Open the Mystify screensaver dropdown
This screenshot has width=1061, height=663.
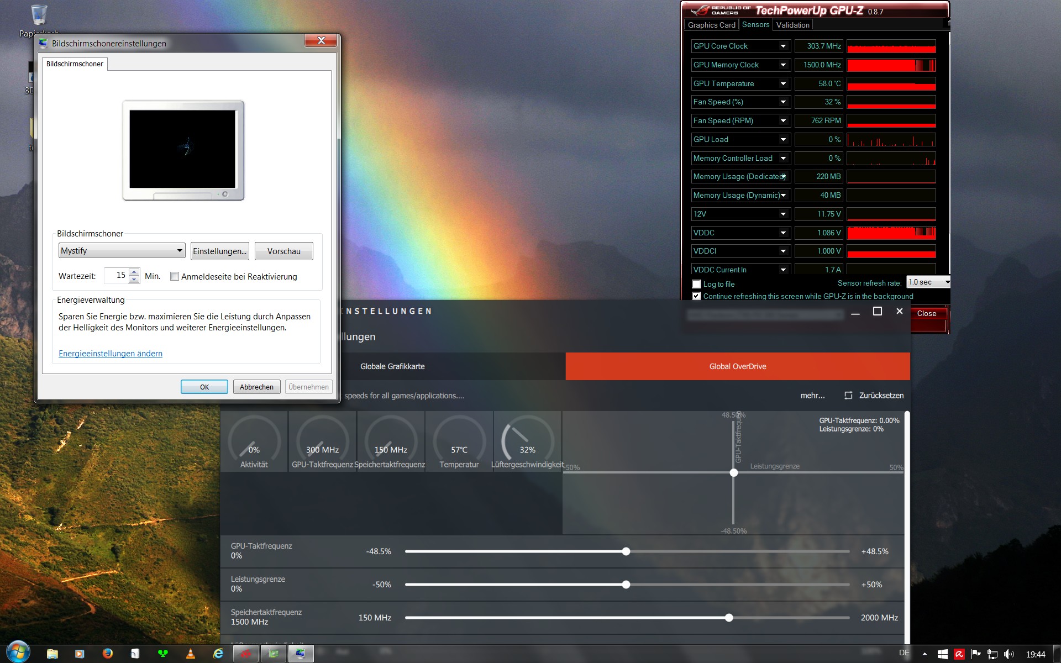coord(122,251)
